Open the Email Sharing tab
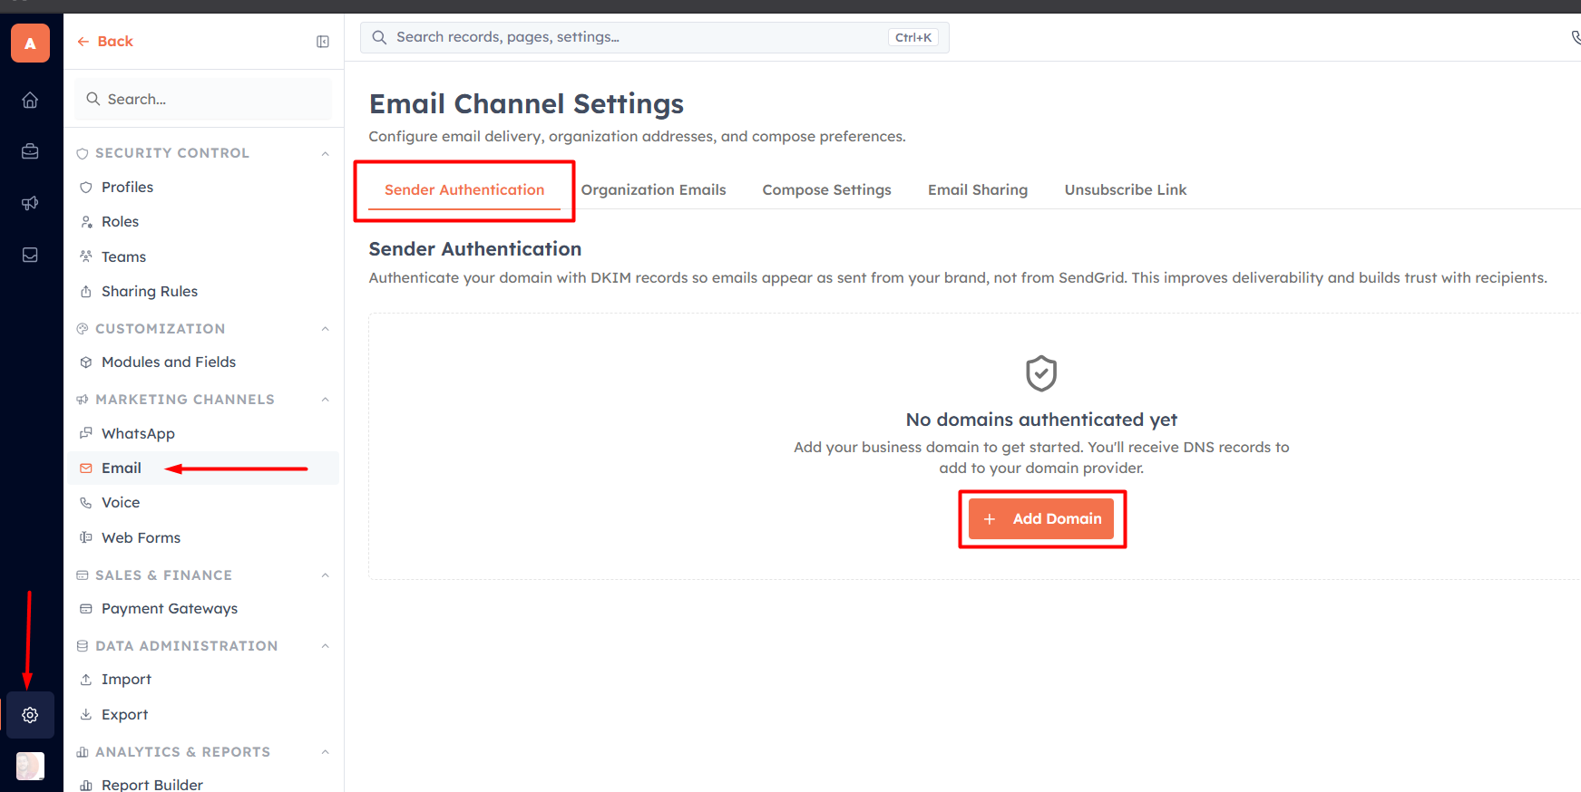This screenshot has height=792, width=1581. [x=978, y=189]
